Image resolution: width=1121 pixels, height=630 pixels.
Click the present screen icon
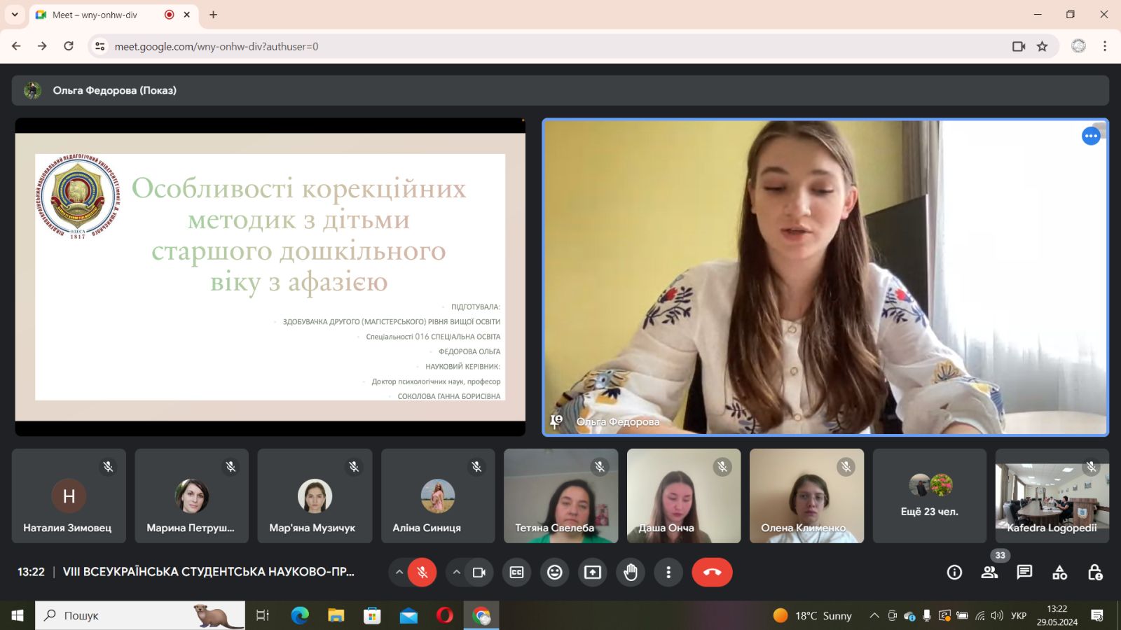[x=593, y=573]
